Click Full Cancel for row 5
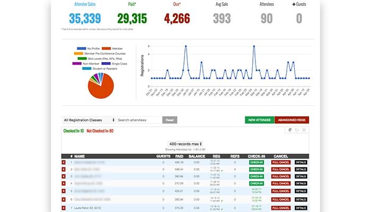 pos(281,191)
